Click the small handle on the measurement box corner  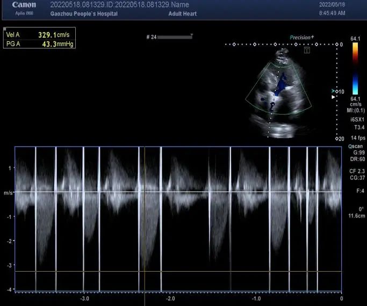coord(4,28)
